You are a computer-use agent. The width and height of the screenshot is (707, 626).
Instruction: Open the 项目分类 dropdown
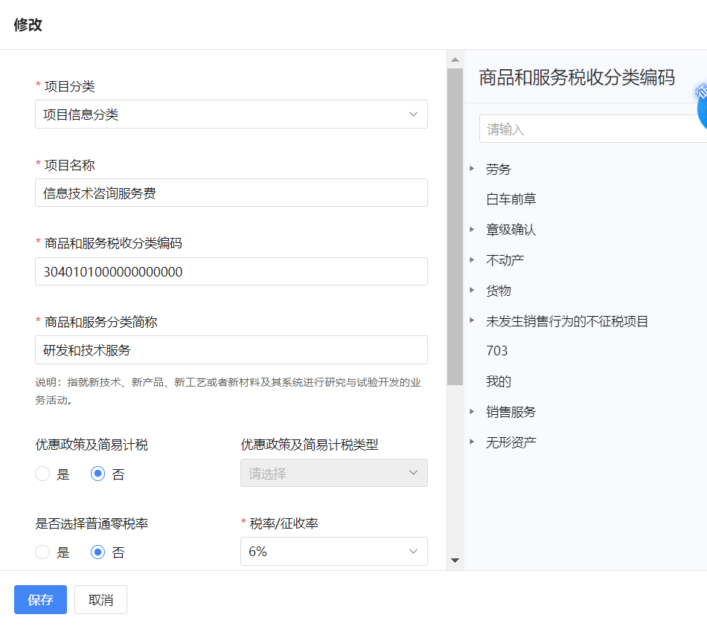click(231, 114)
